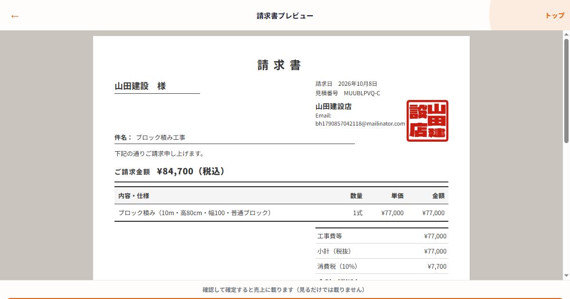Click the subject ブロック積み工事
The image size is (570, 299).
161,137
